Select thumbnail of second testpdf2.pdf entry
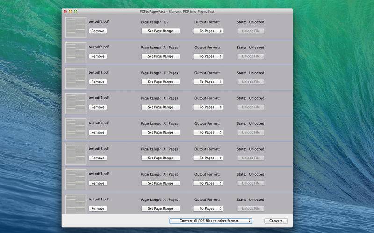Viewport: 374px width, 233px height. (x=76, y=154)
